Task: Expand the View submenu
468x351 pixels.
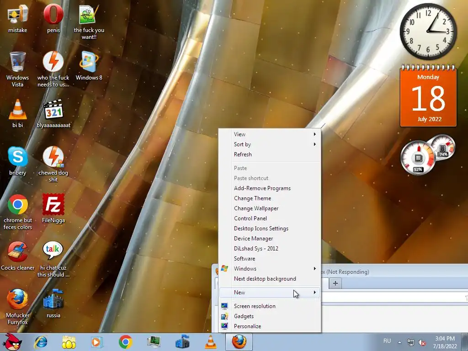Action: (270, 134)
